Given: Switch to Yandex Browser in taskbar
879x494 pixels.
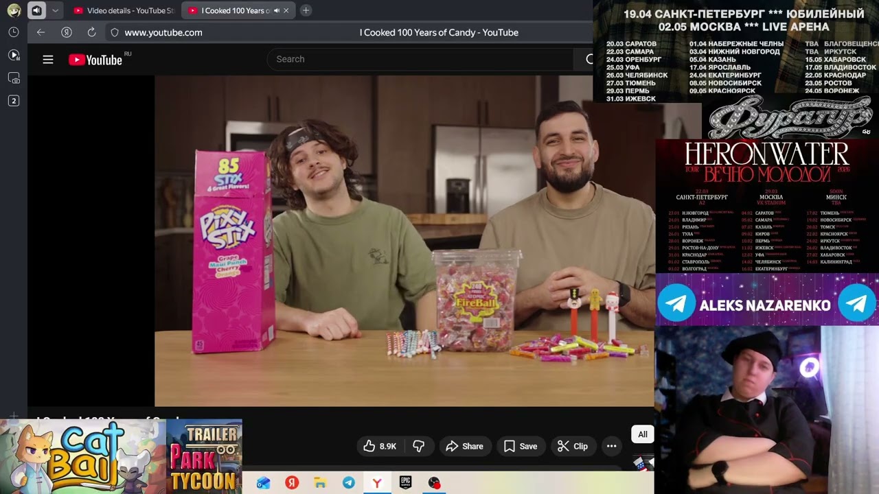Looking at the screenshot, I should click(x=377, y=483).
